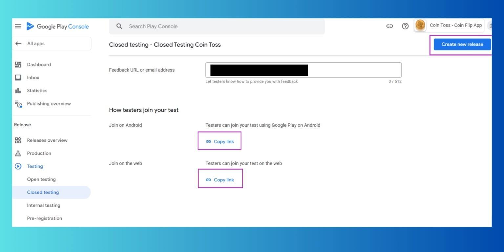This screenshot has height=252, width=504.
Task: Click the Inbox tray icon
Action: coord(18,78)
